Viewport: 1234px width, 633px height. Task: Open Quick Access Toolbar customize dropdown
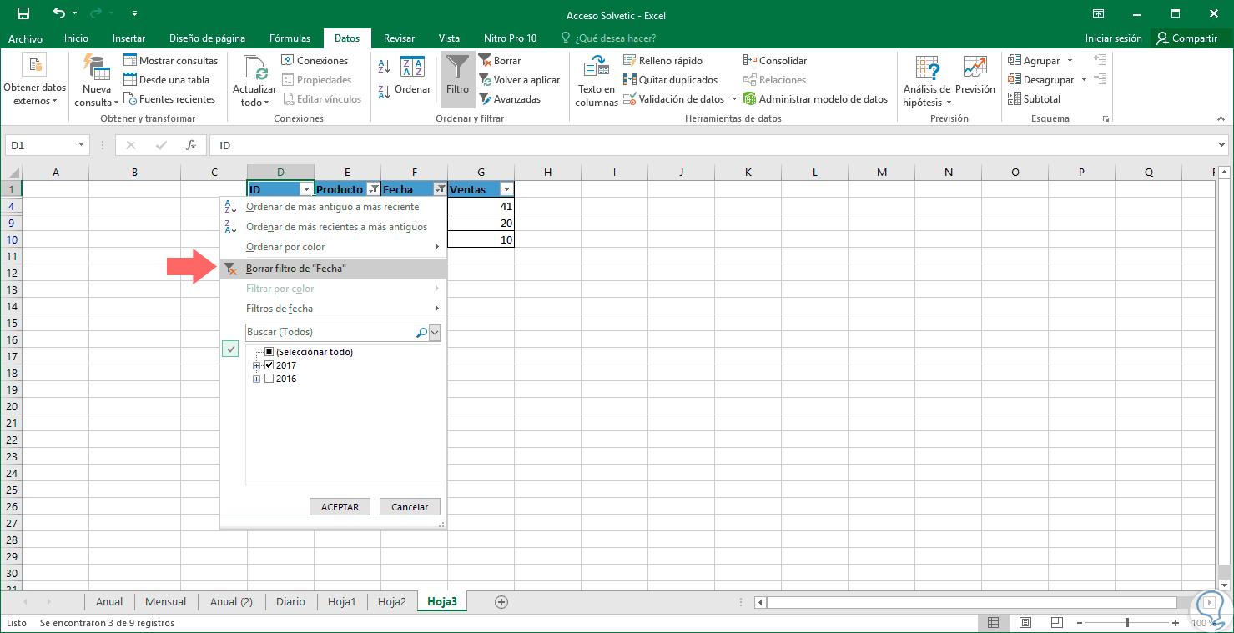(x=135, y=13)
